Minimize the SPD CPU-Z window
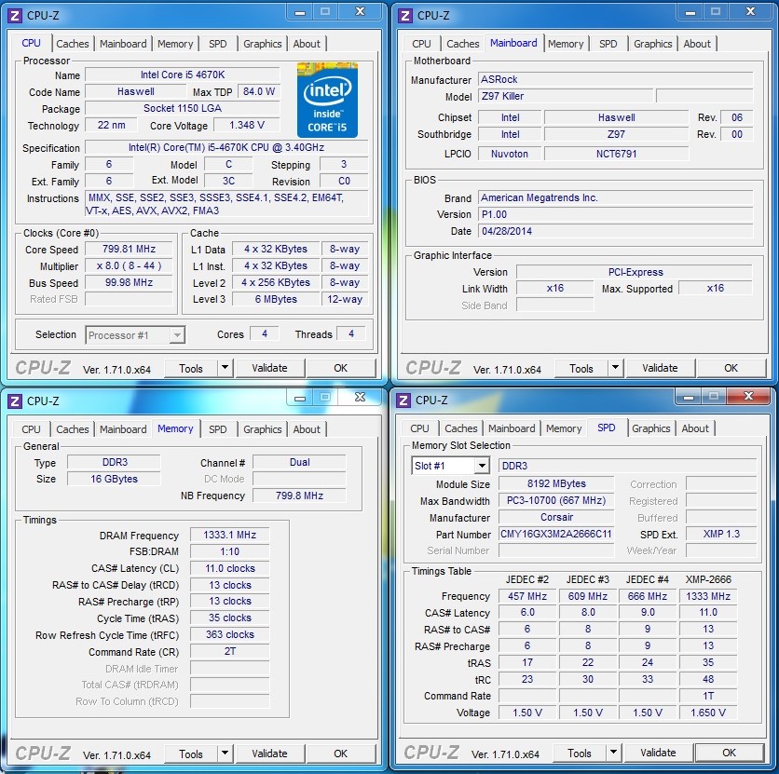The height and width of the screenshot is (774, 779). 689,397
